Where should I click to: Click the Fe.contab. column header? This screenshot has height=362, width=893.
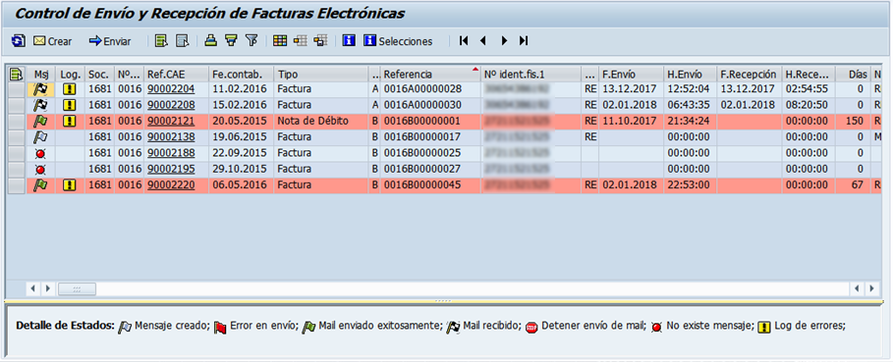[241, 74]
